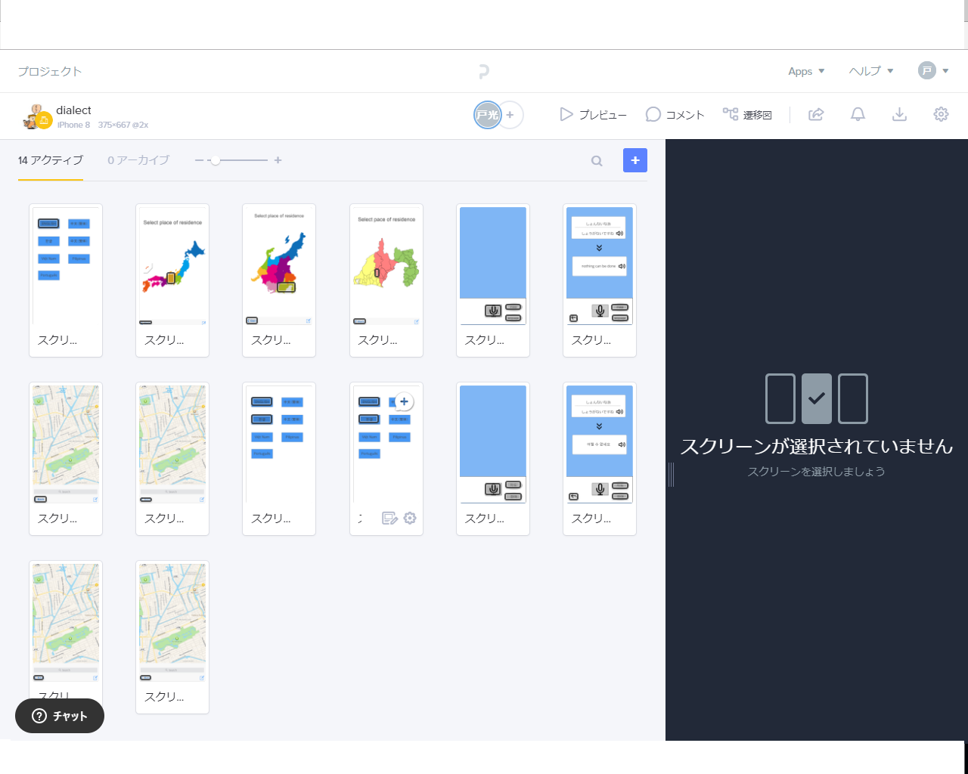
Task: Click the collaborator avatar next to add member
Action: pos(487,115)
